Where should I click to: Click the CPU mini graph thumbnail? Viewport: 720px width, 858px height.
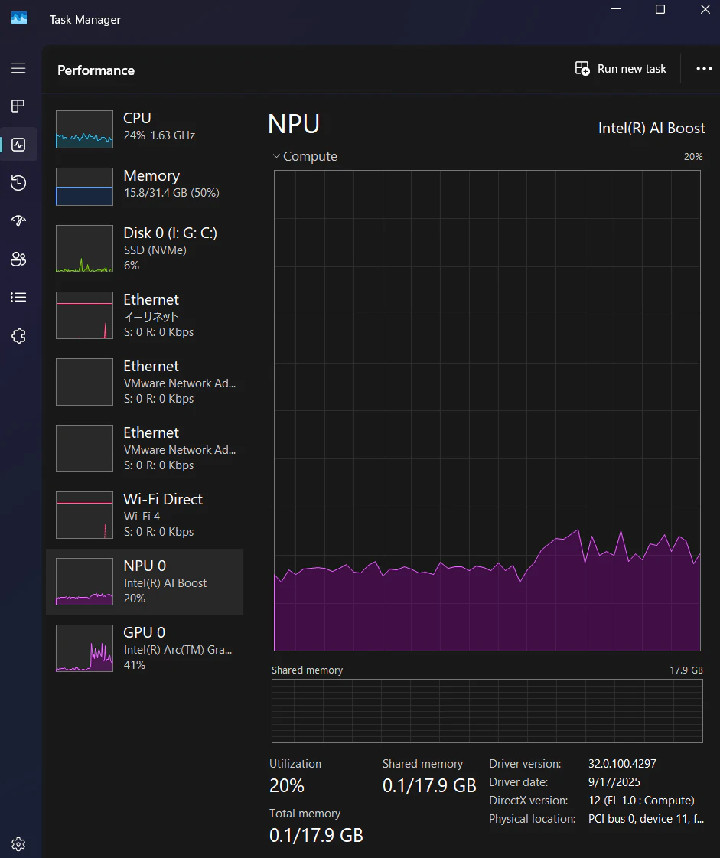point(84,129)
